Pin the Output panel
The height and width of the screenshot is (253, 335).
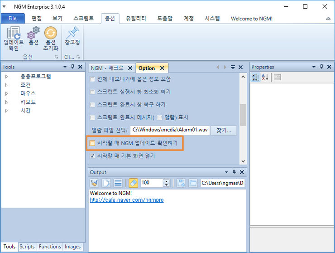234,172
